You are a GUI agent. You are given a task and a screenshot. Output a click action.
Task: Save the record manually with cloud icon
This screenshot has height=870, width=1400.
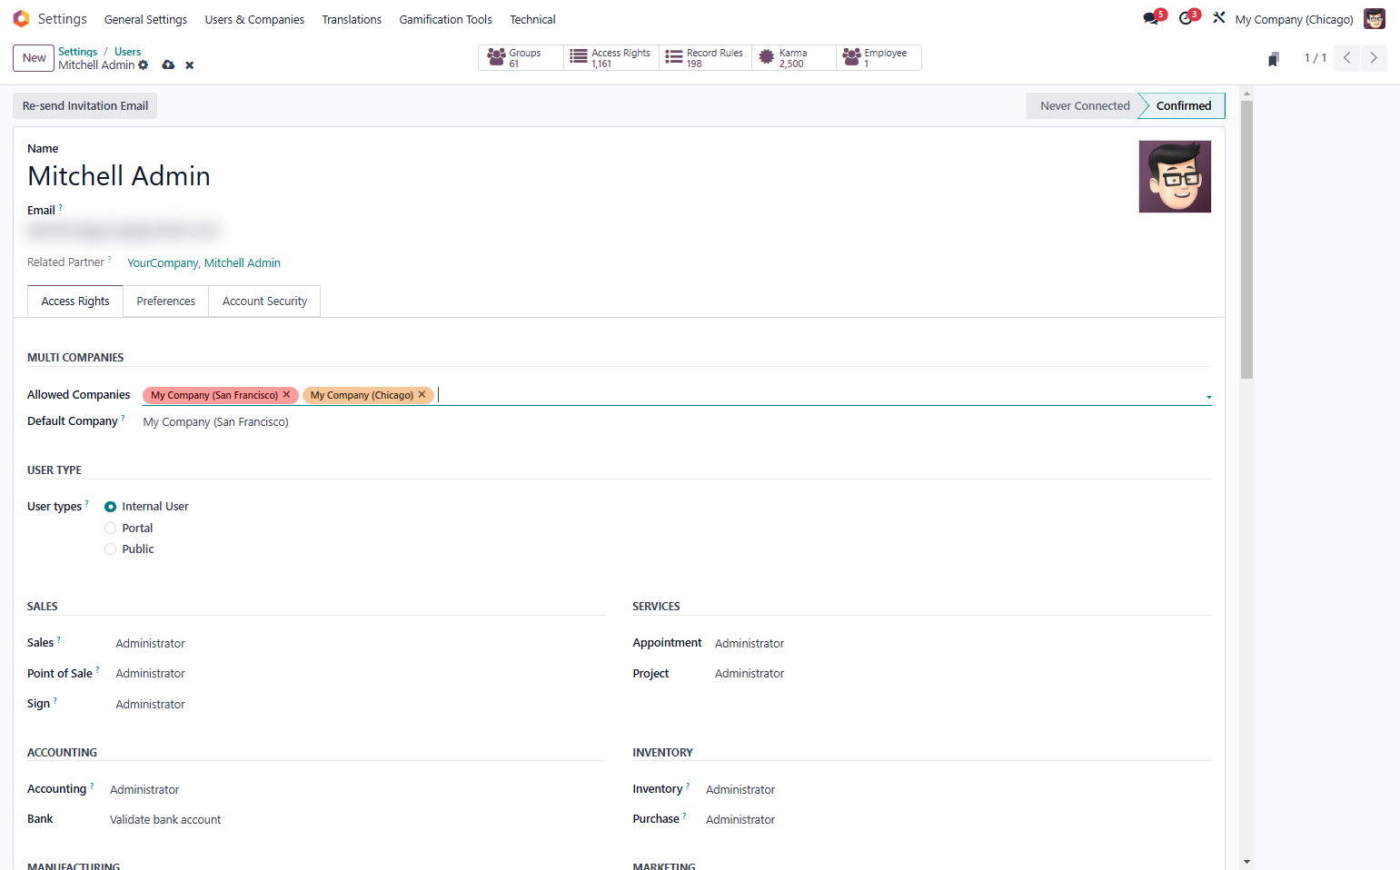point(168,65)
